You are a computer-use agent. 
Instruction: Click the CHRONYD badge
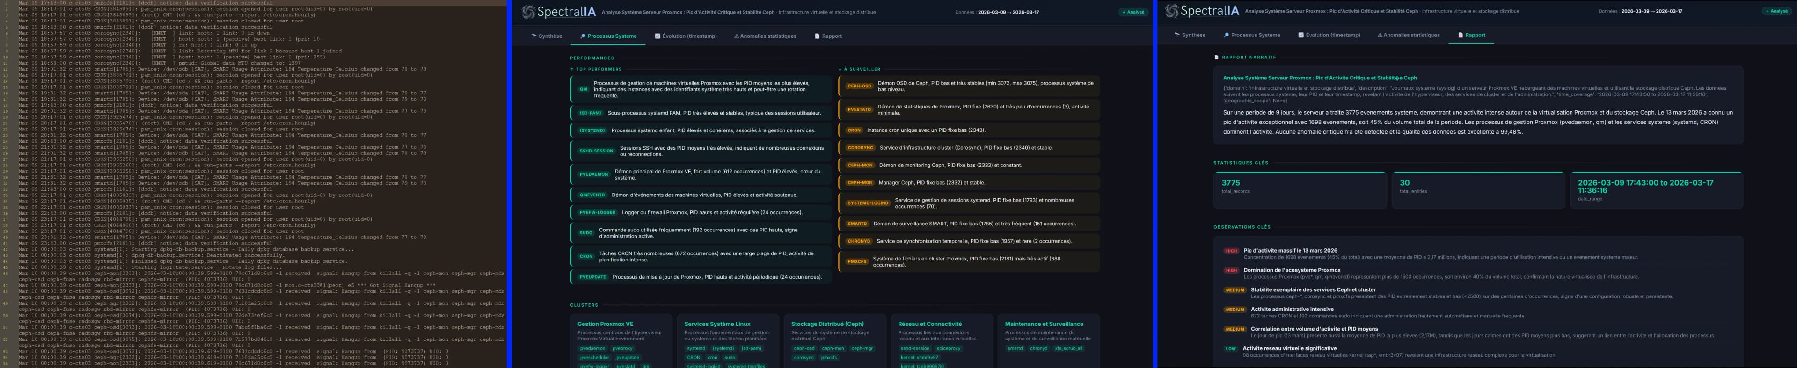[x=859, y=241]
